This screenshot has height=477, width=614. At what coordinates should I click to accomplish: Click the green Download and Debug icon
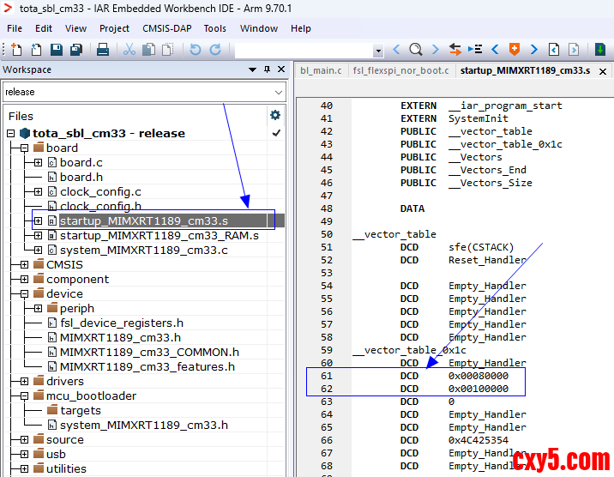(x=600, y=50)
